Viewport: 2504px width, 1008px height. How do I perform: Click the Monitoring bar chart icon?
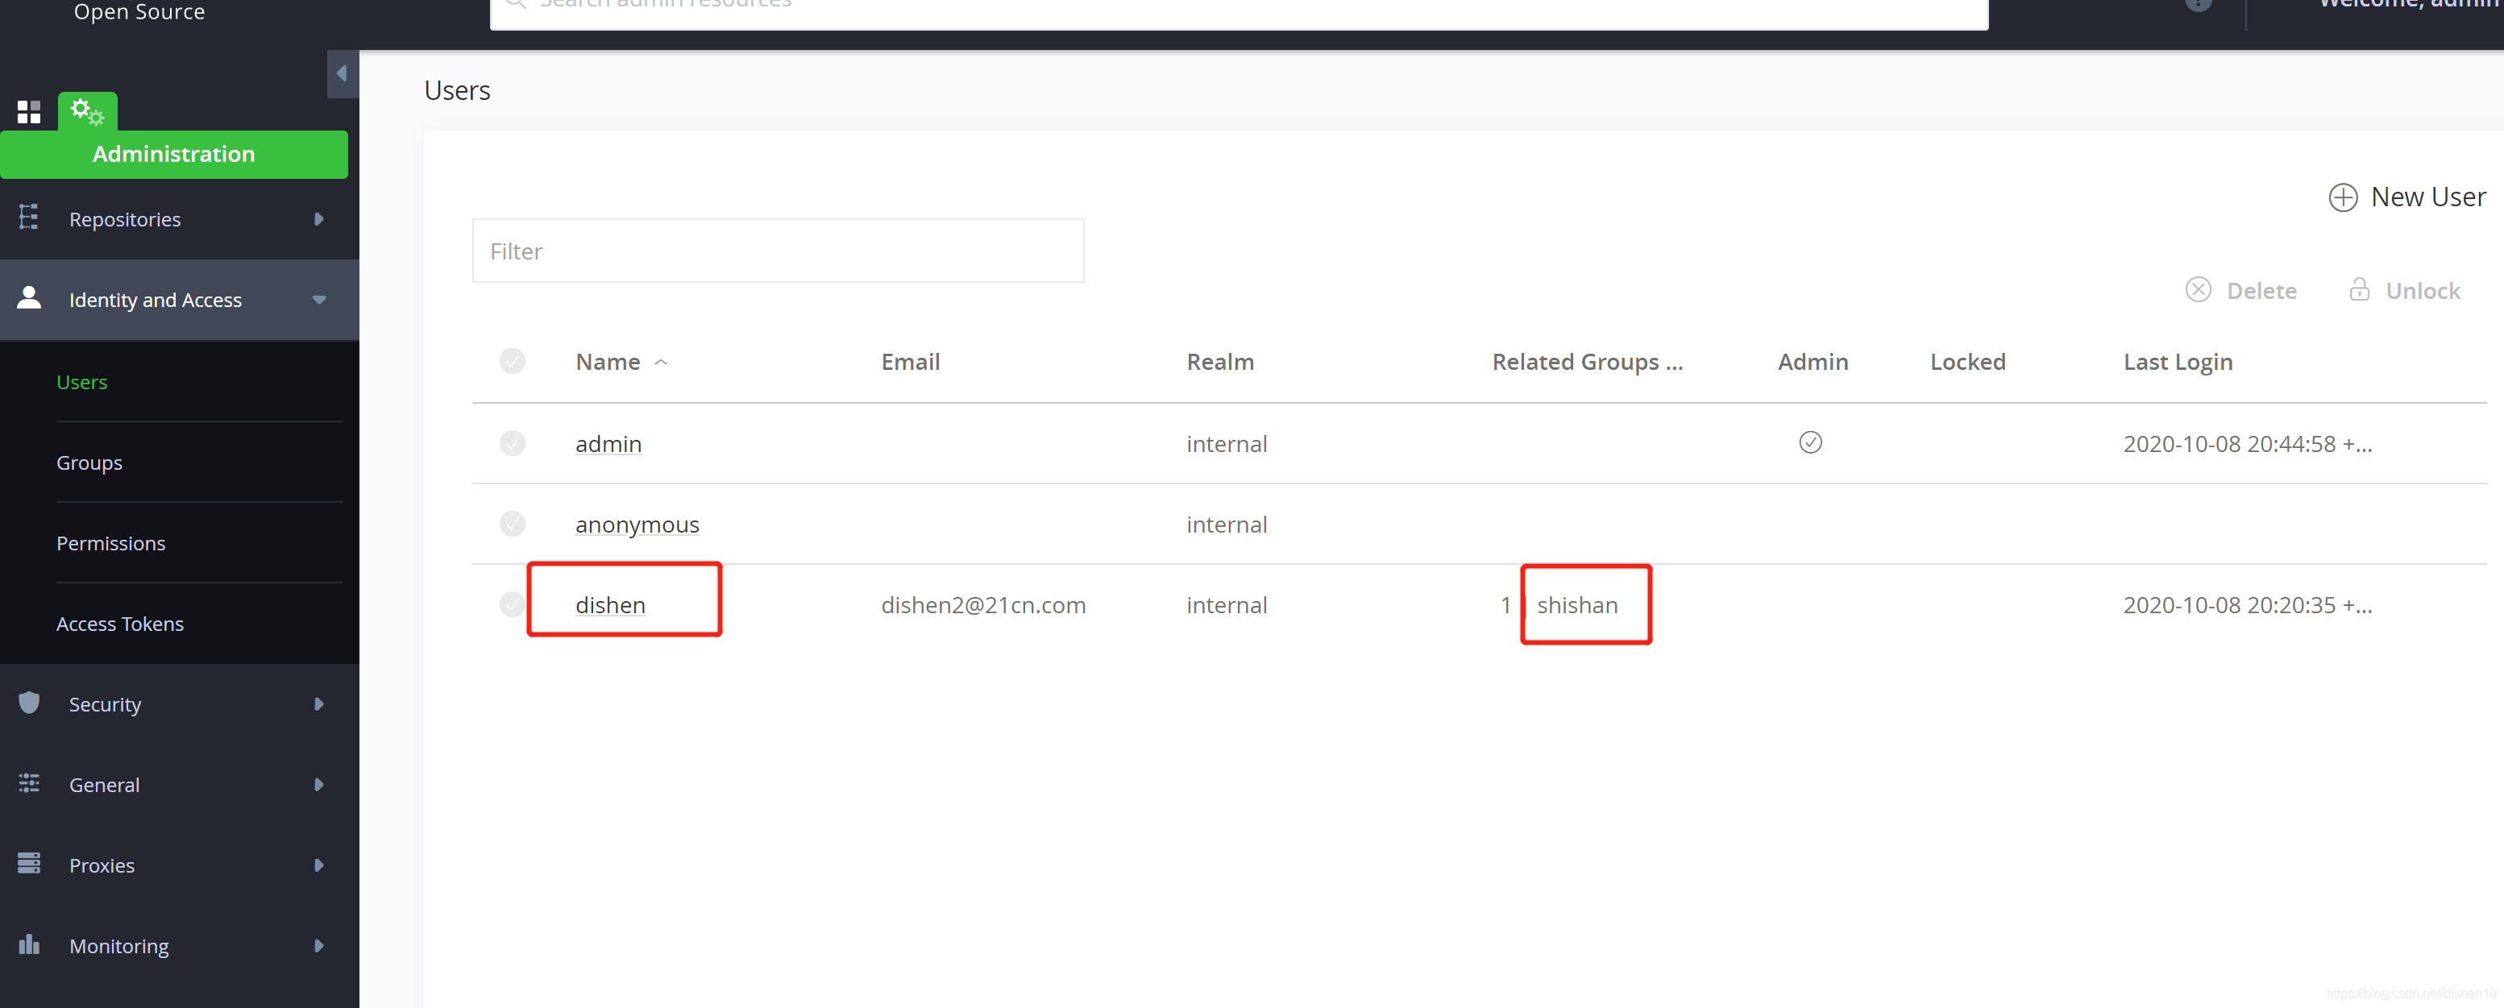pos(29,944)
